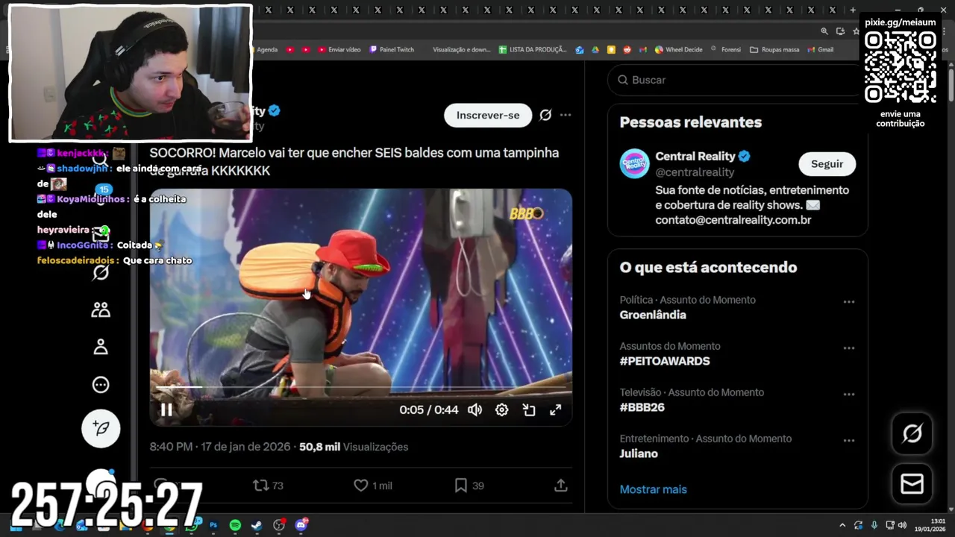Viewport: 955px width, 537px height.
Task: Open OBS Studio from the taskbar
Action: (x=279, y=525)
